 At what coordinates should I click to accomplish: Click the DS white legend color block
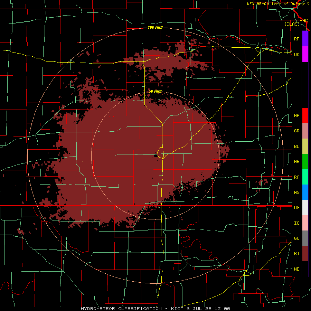point(305,207)
